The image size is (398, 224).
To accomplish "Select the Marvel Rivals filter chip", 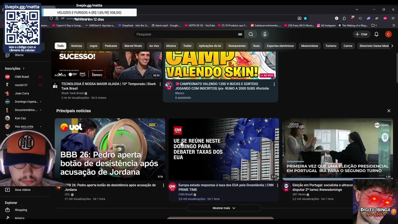I will [133, 46].
